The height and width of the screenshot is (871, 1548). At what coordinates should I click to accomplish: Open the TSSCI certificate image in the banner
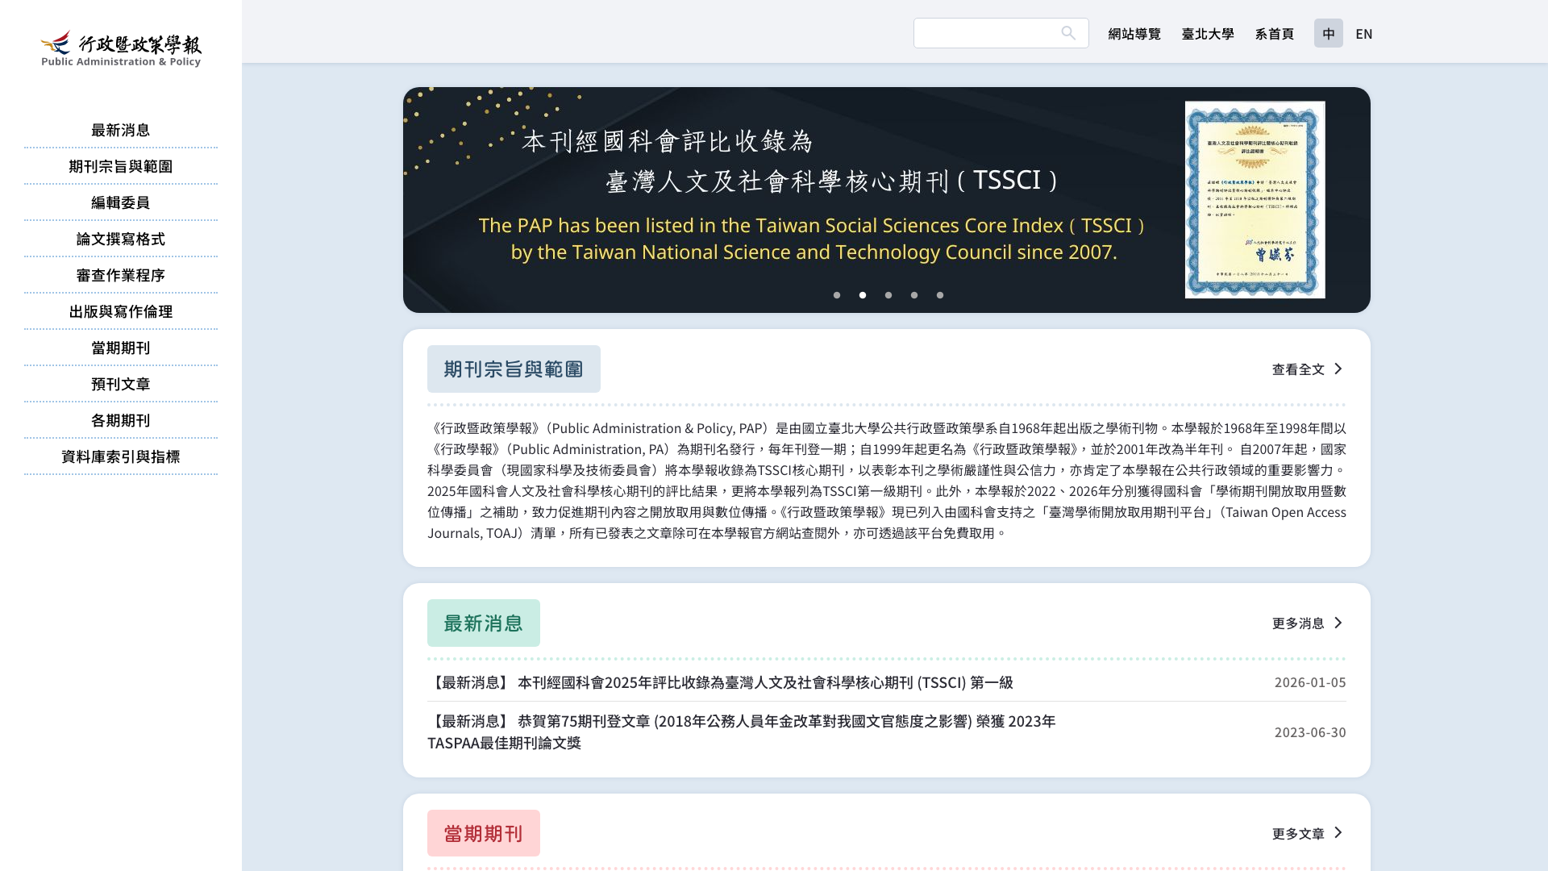(1255, 200)
